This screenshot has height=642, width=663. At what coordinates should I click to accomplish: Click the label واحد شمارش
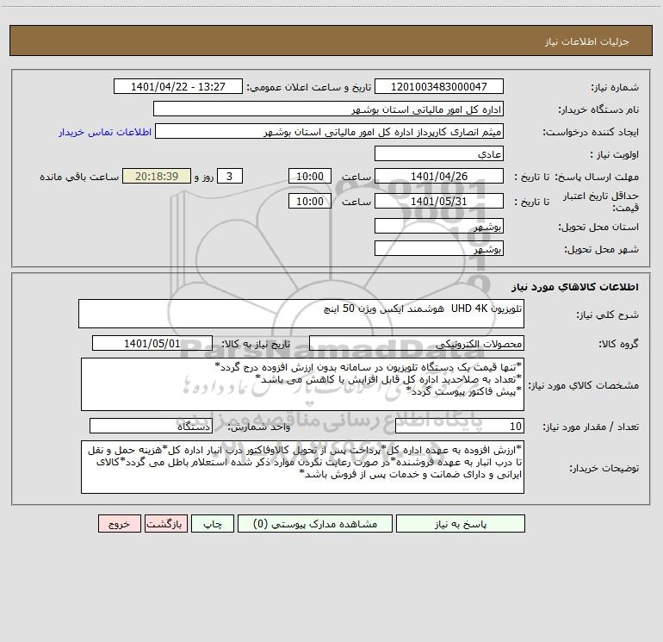[259, 427]
